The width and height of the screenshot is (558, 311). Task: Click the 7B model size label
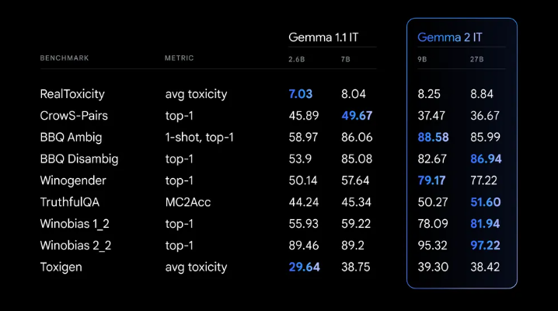(x=346, y=58)
